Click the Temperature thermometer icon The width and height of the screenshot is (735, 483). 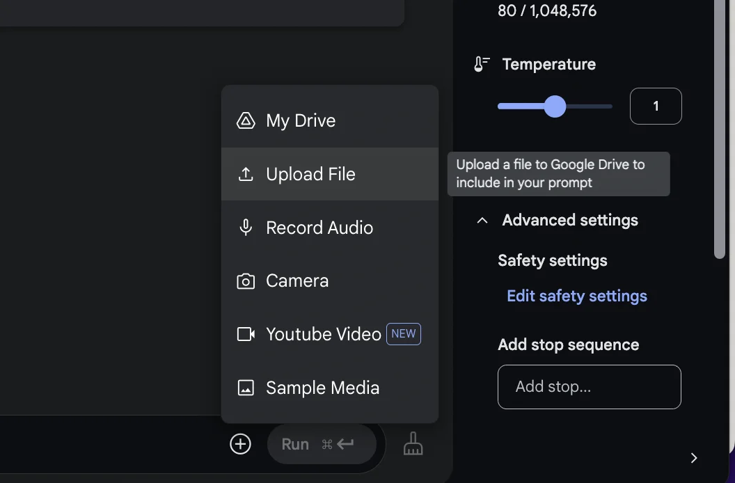[482, 64]
